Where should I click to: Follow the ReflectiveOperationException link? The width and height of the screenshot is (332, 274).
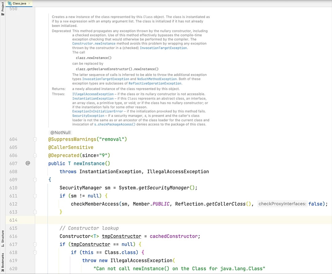pyautogui.click(x=155, y=83)
